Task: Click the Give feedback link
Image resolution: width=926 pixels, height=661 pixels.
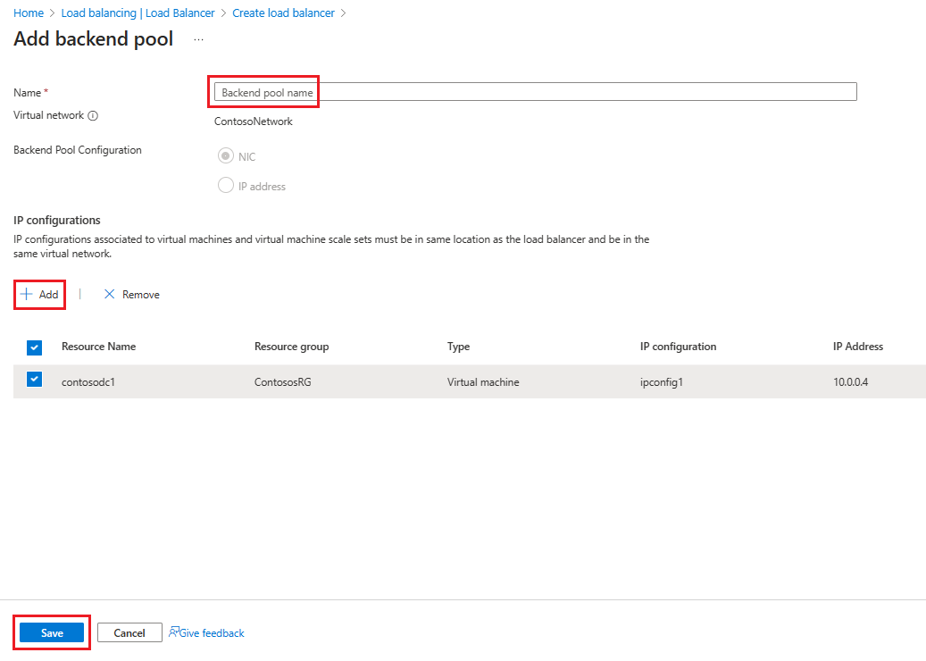Action: (211, 632)
